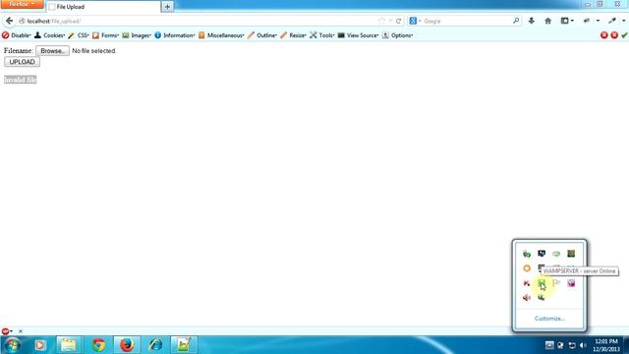Open Internet Explorer from the taskbar
The height and width of the screenshot is (354, 629).
coord(155,345)
